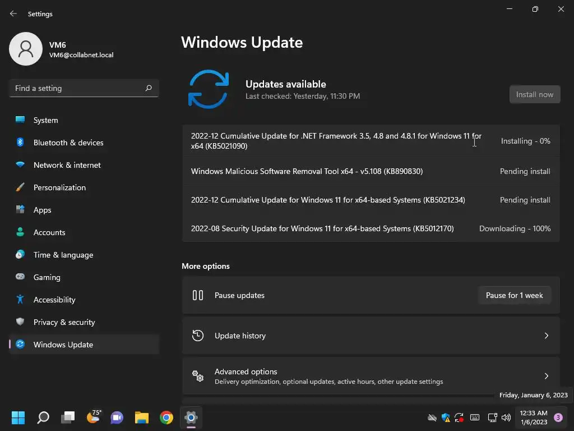Expand Update history chevron arrow
Image resolution: width=574 pixels, height=431 pixels.
click(x=546, y=336)
